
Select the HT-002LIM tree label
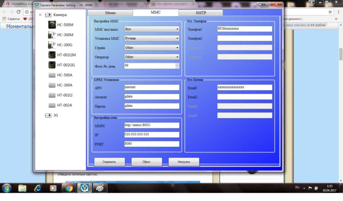(x=66, y=55)
